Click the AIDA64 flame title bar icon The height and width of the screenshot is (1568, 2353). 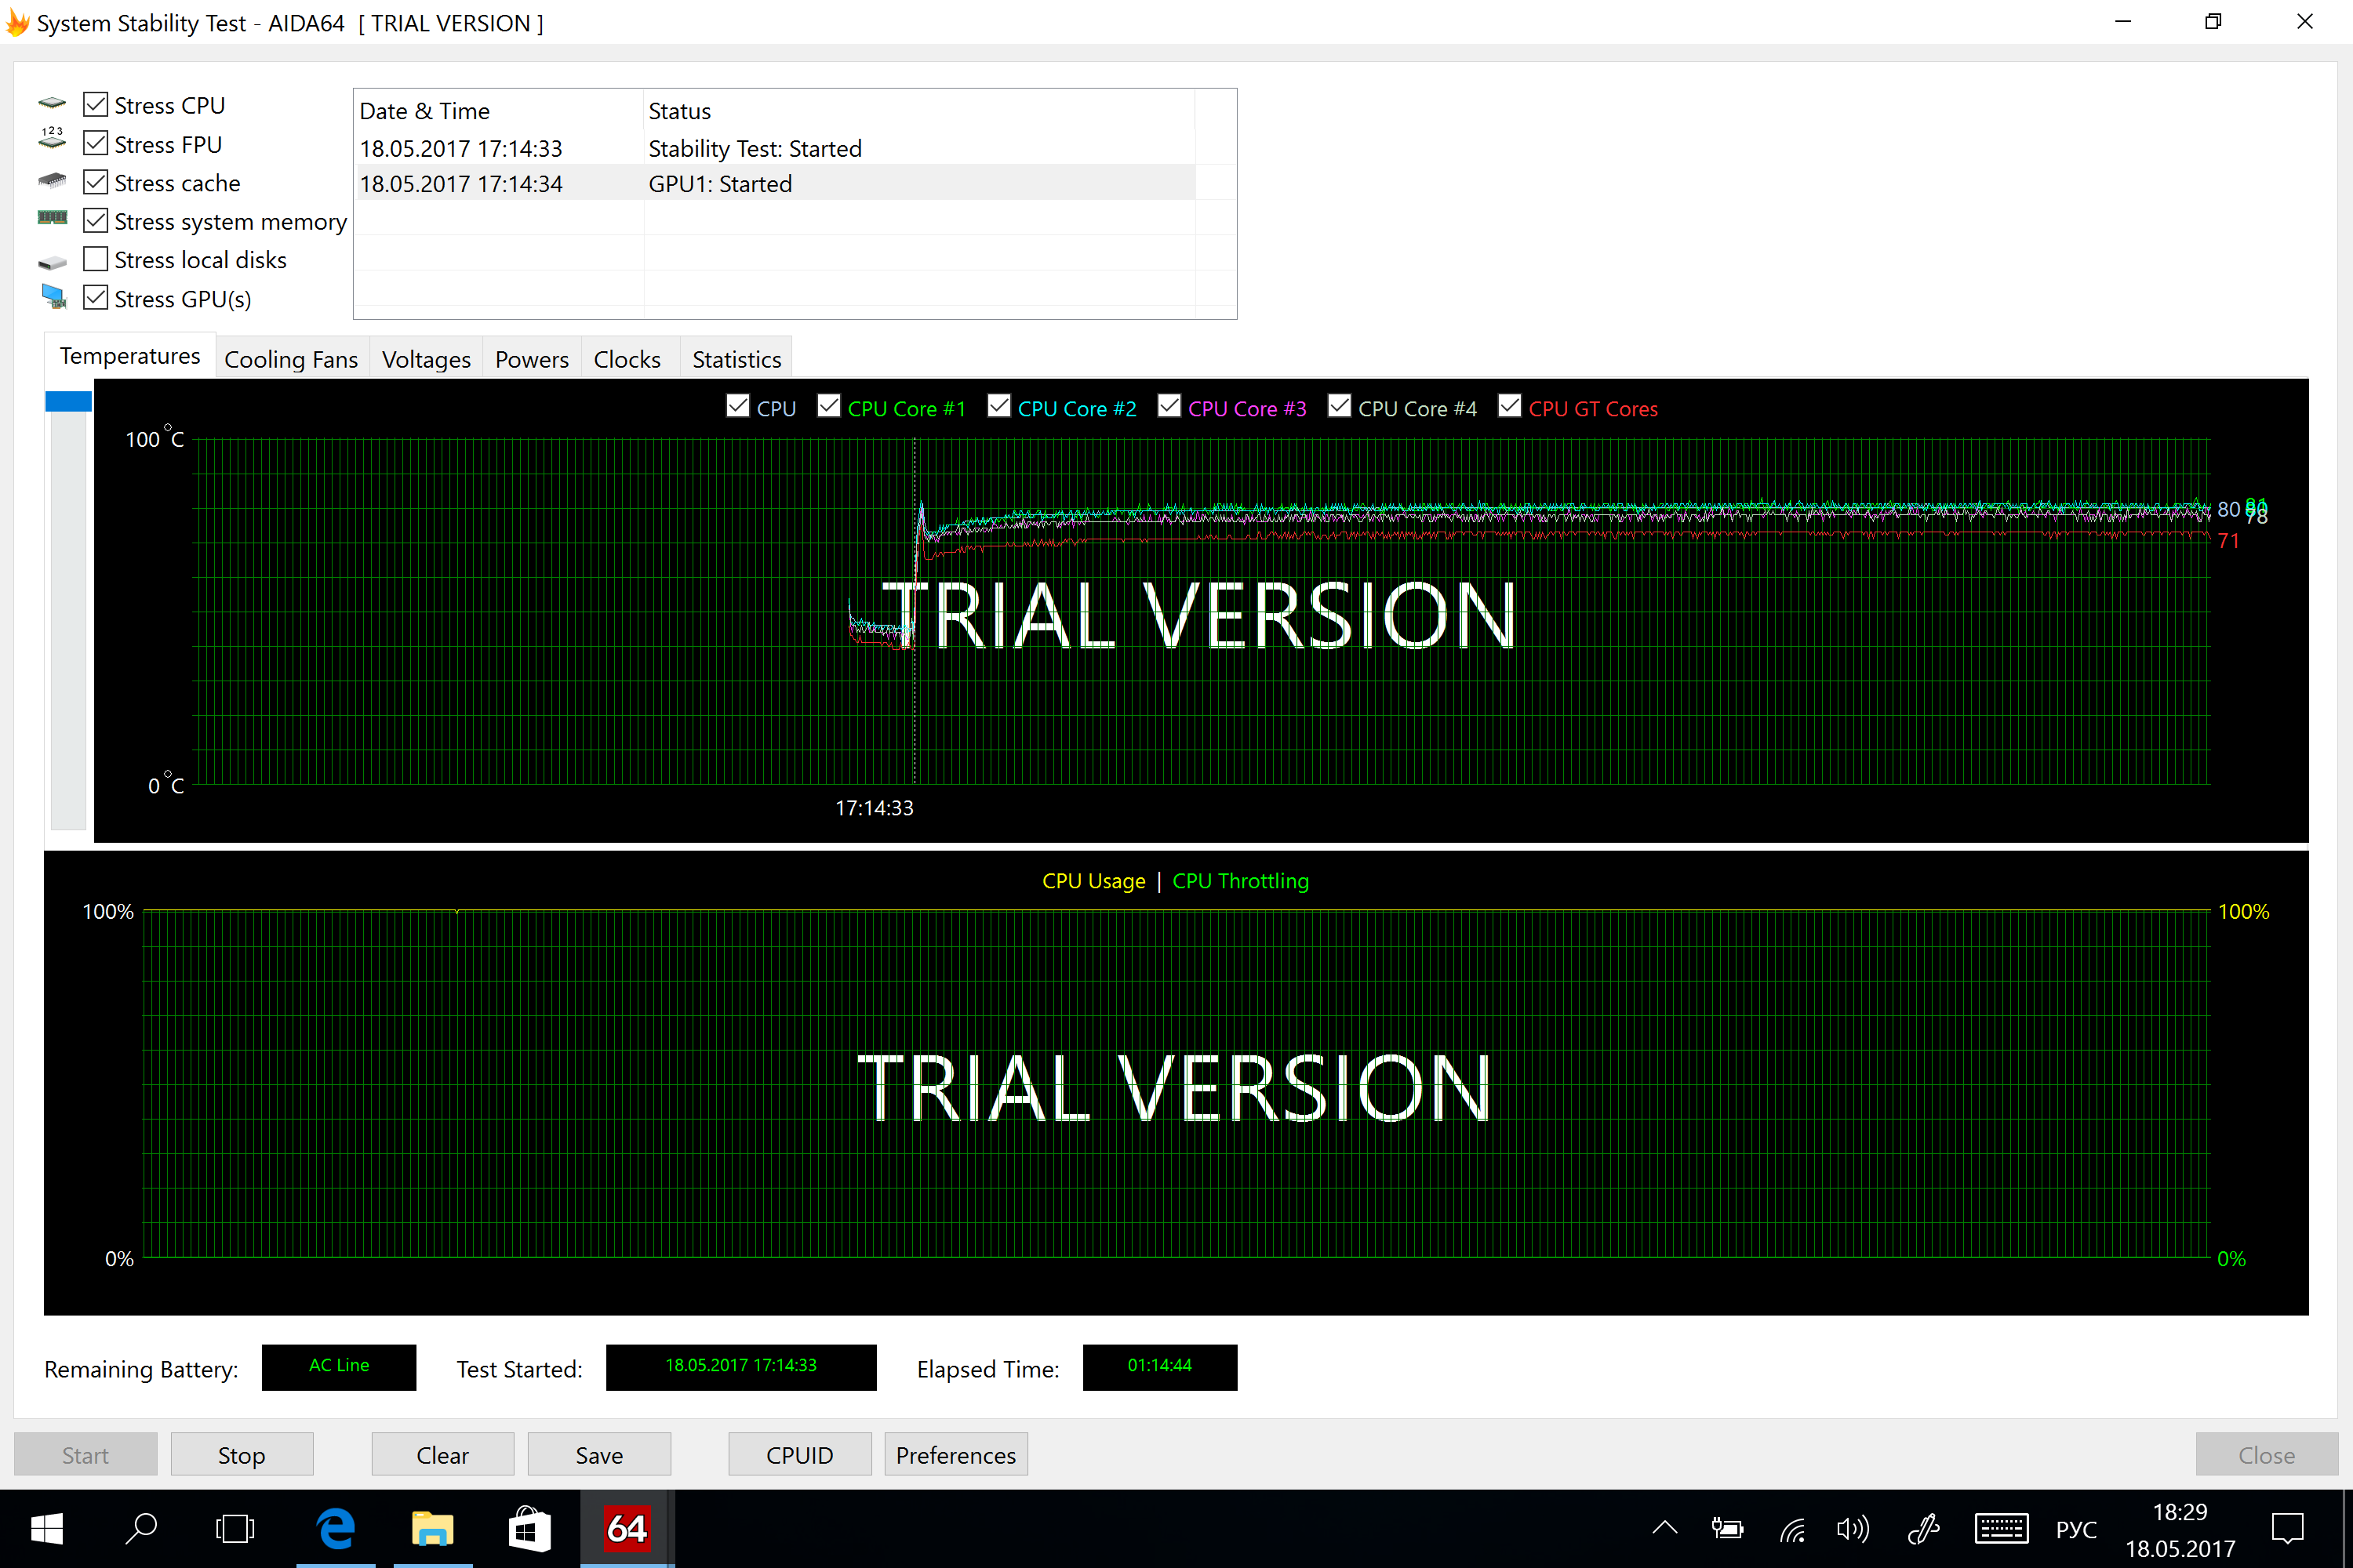(17, 23)
